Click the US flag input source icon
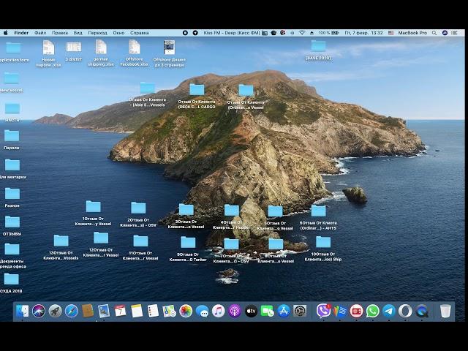The height and width of the screenshot is (351, 468). [391, 33]
